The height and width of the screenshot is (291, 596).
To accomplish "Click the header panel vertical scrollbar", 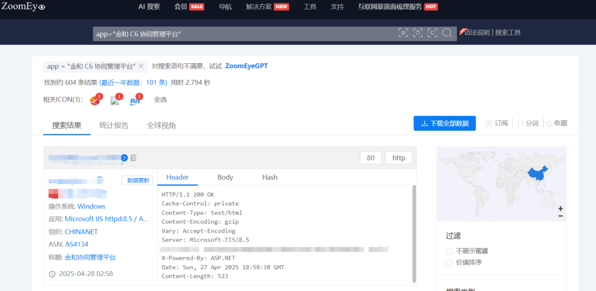I will [414, 233].
